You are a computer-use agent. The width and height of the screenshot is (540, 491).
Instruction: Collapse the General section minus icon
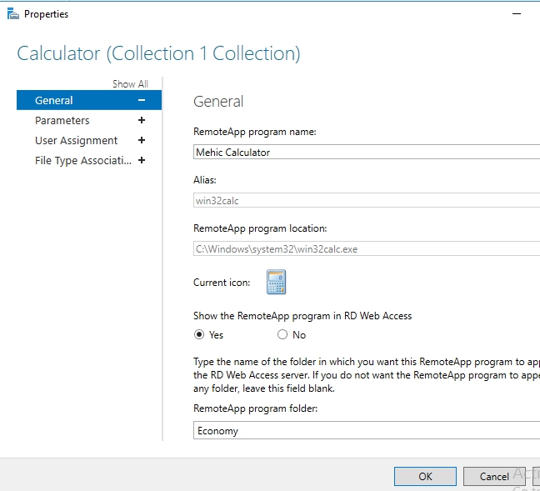tap(142, 100)
